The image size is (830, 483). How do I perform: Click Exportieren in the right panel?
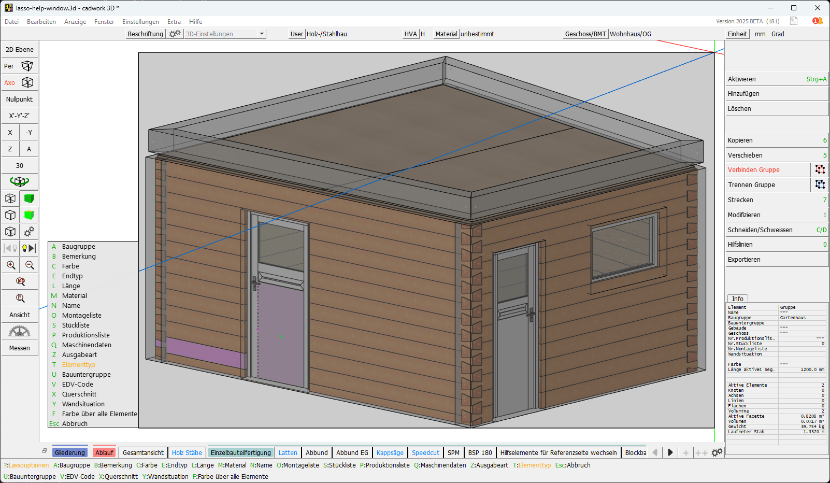coord(777,260)
